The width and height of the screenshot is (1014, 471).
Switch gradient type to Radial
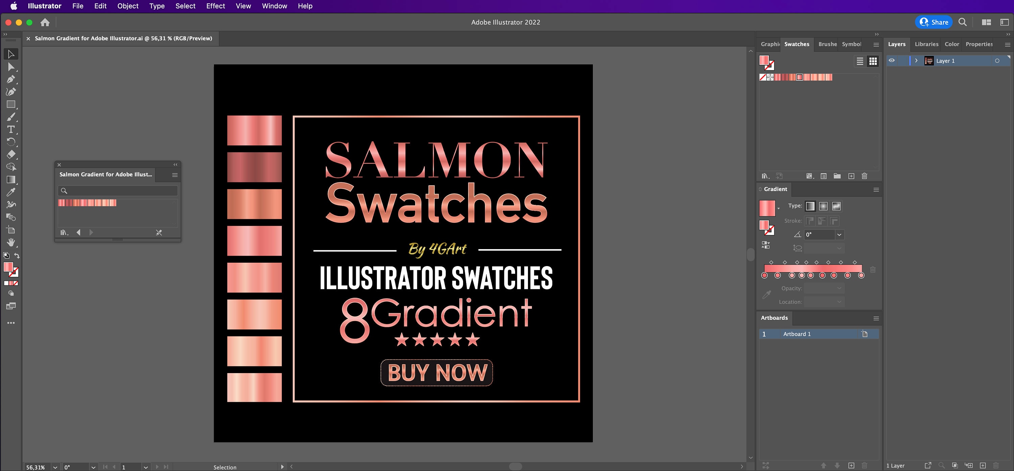[823, 206]
